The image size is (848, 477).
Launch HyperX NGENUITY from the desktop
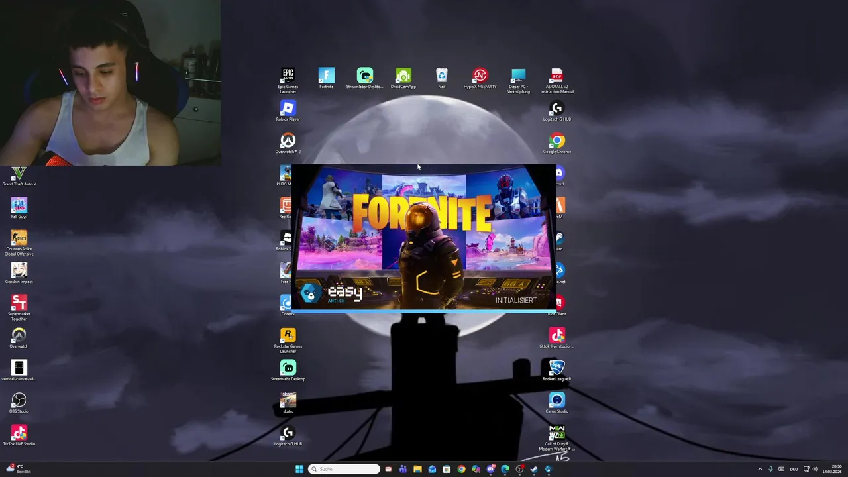click(x=480, y=78)
